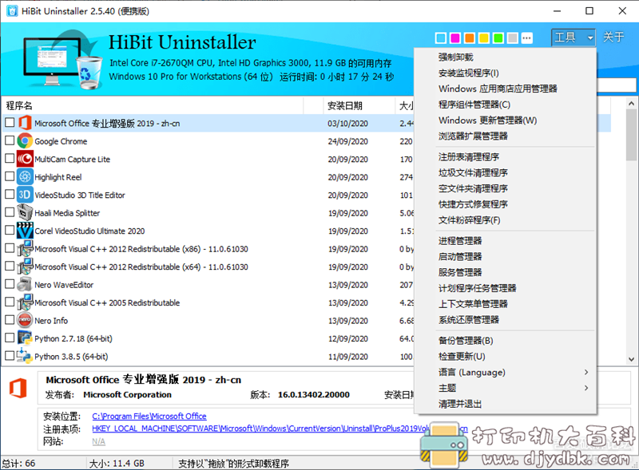This screenshot has width=639, height=470.
Task: Click the Corel VideoStudio Ultimate icon
Action: tap(25, 231)
